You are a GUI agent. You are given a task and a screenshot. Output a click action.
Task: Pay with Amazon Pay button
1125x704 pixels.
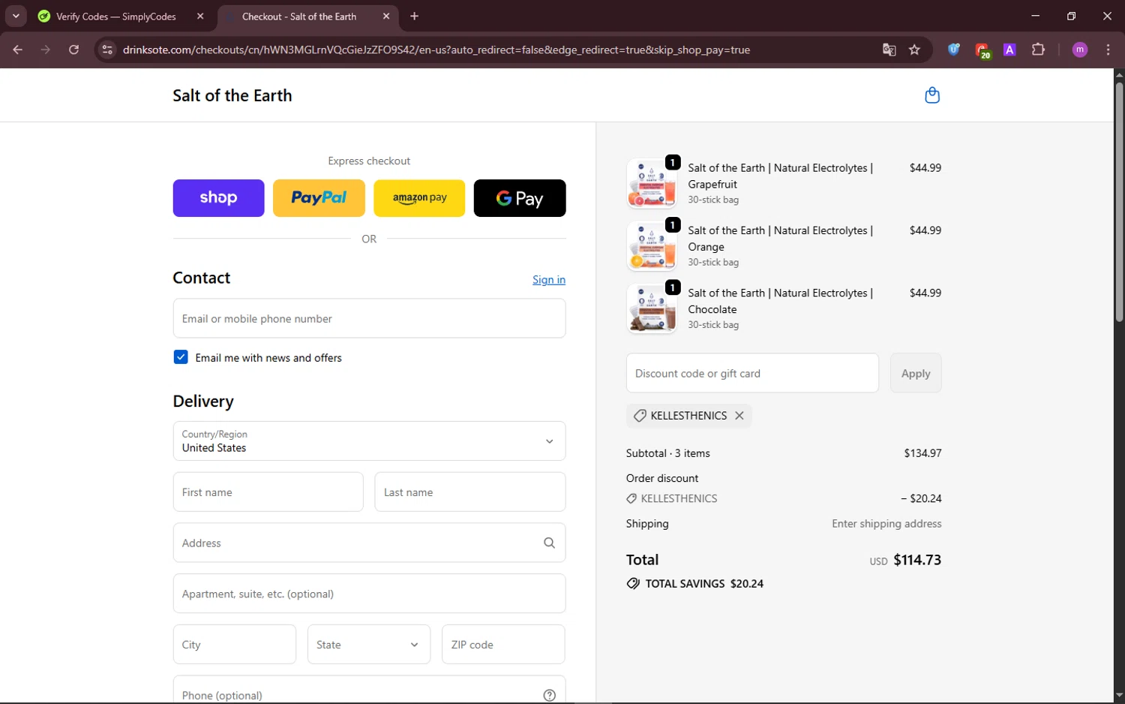click(x=419, y=198)
